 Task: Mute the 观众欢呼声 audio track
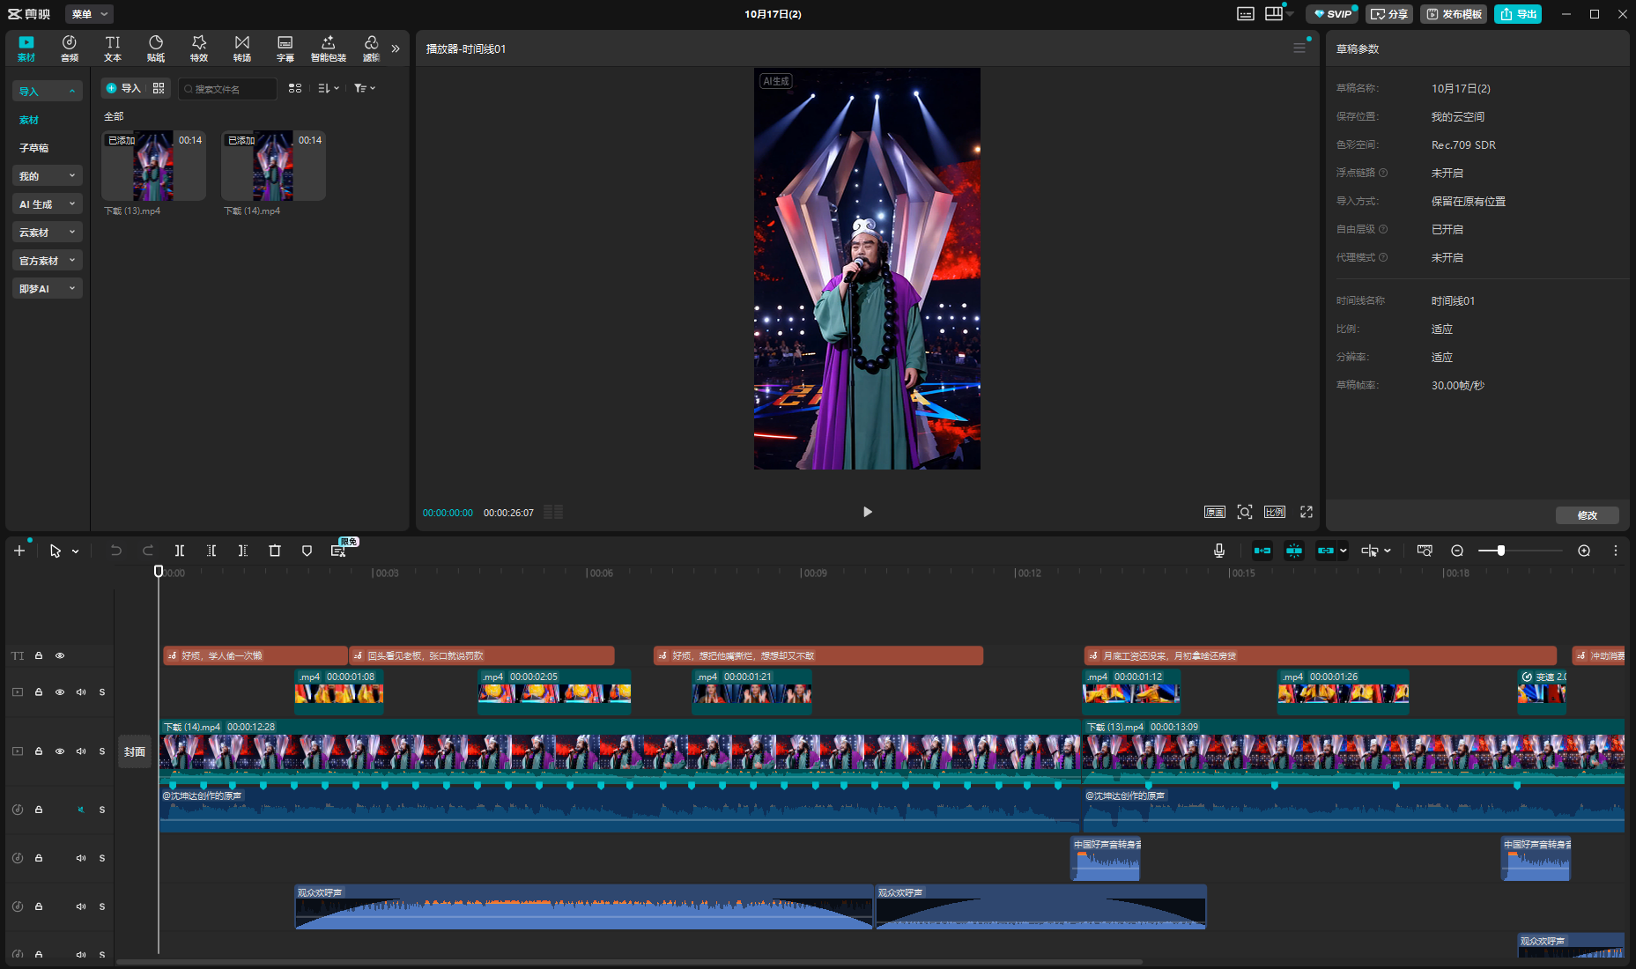click(81, 906)
